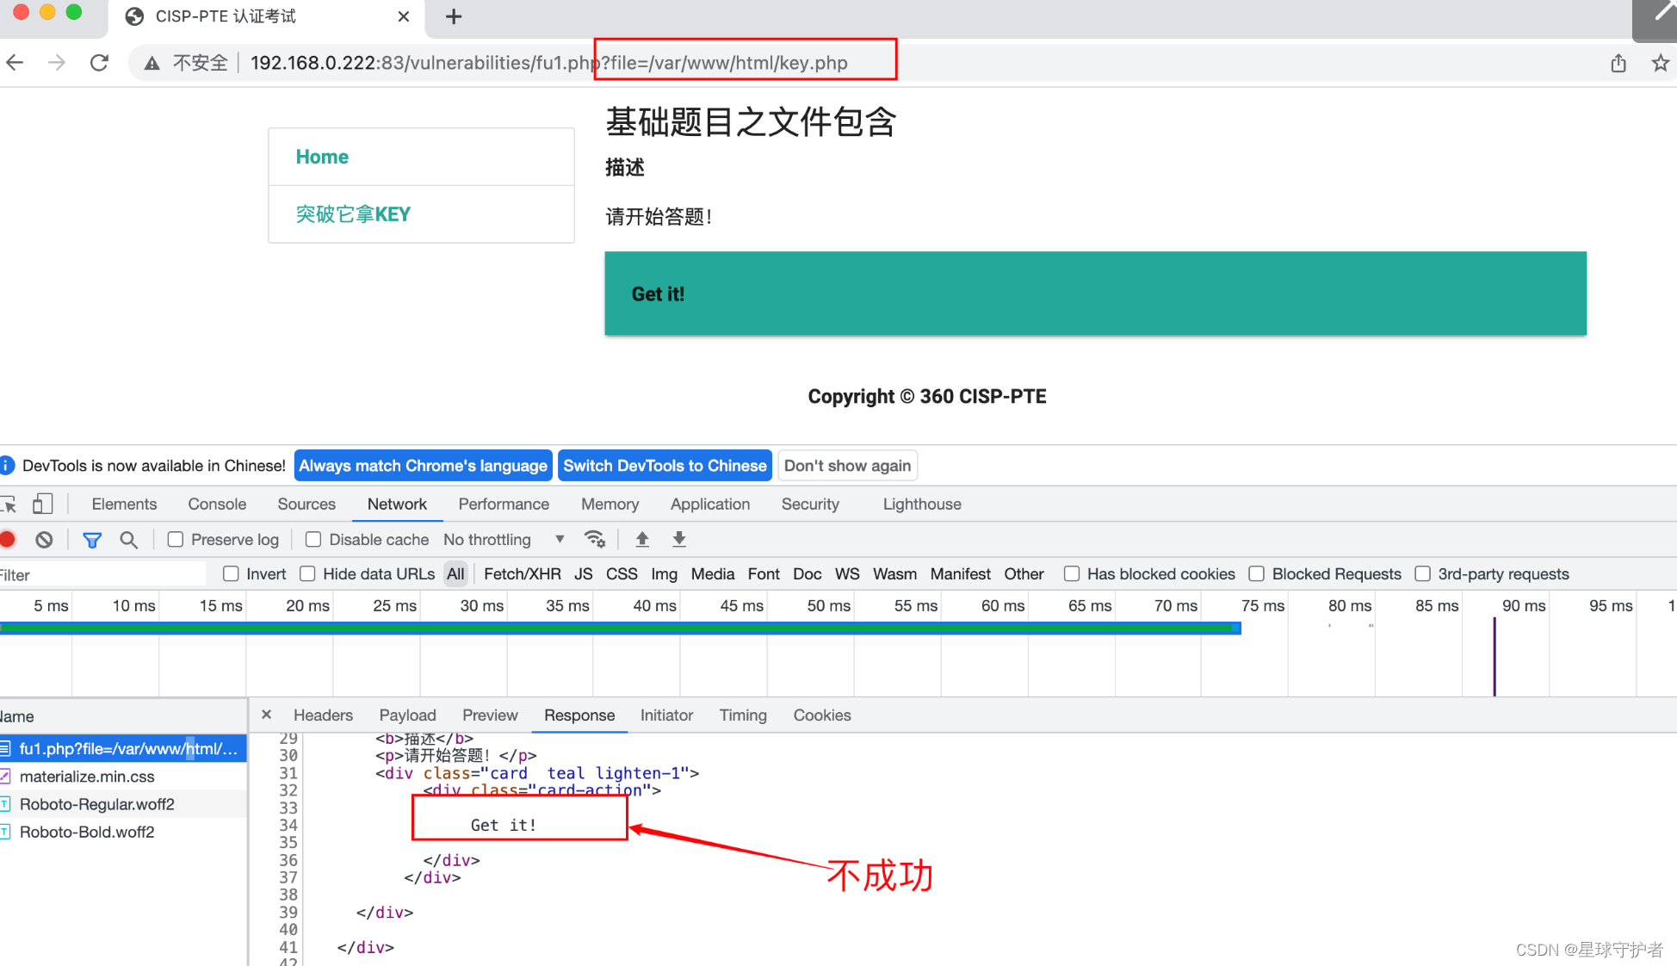Bookmark page with the star icon
Image resolution: width=1677 pixels, height=966 pixels.
(1660, 63)
